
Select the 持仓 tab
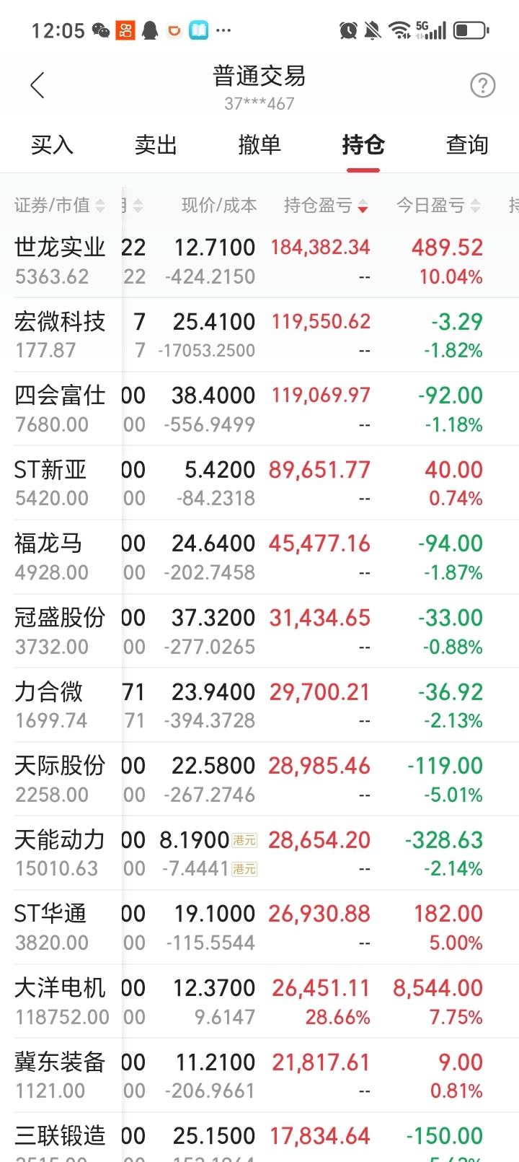point(363,145)
